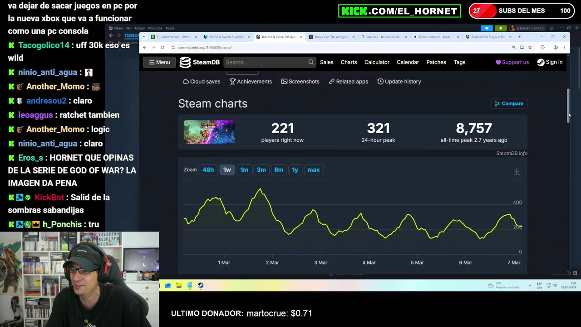Open Steam from the taskbar
The image size is (581, 327).
(201, 285)
